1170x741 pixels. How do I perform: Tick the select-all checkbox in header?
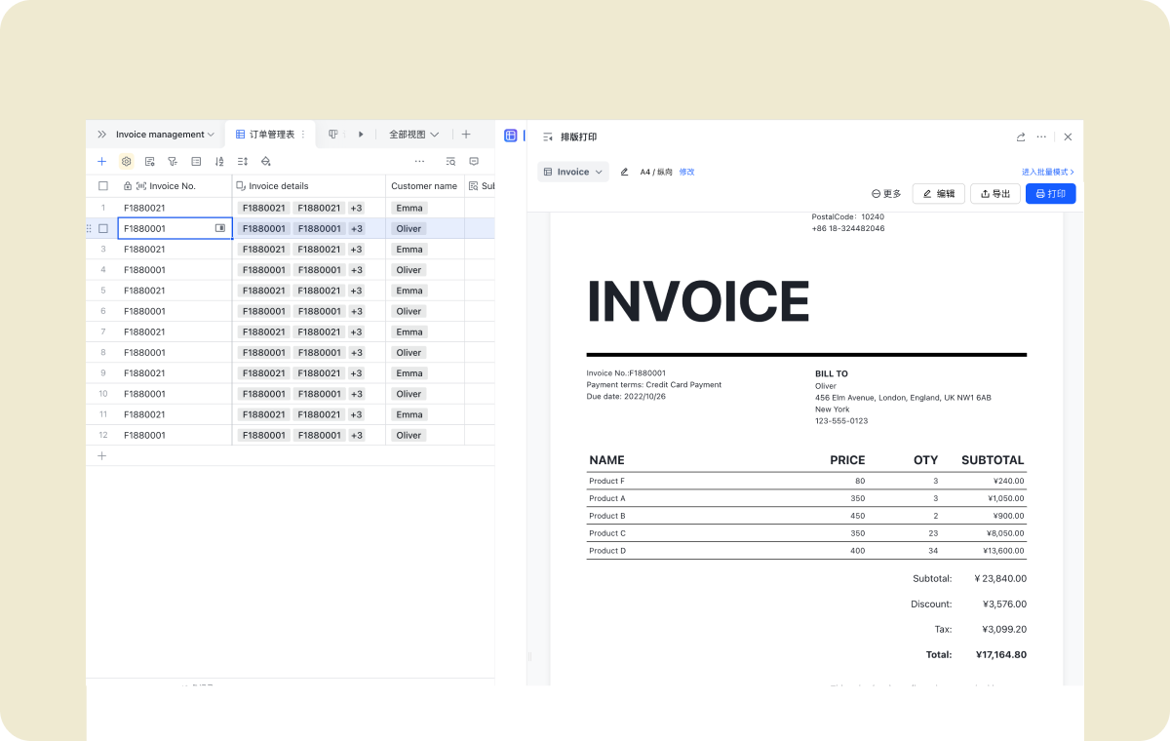tap(103, 186)
